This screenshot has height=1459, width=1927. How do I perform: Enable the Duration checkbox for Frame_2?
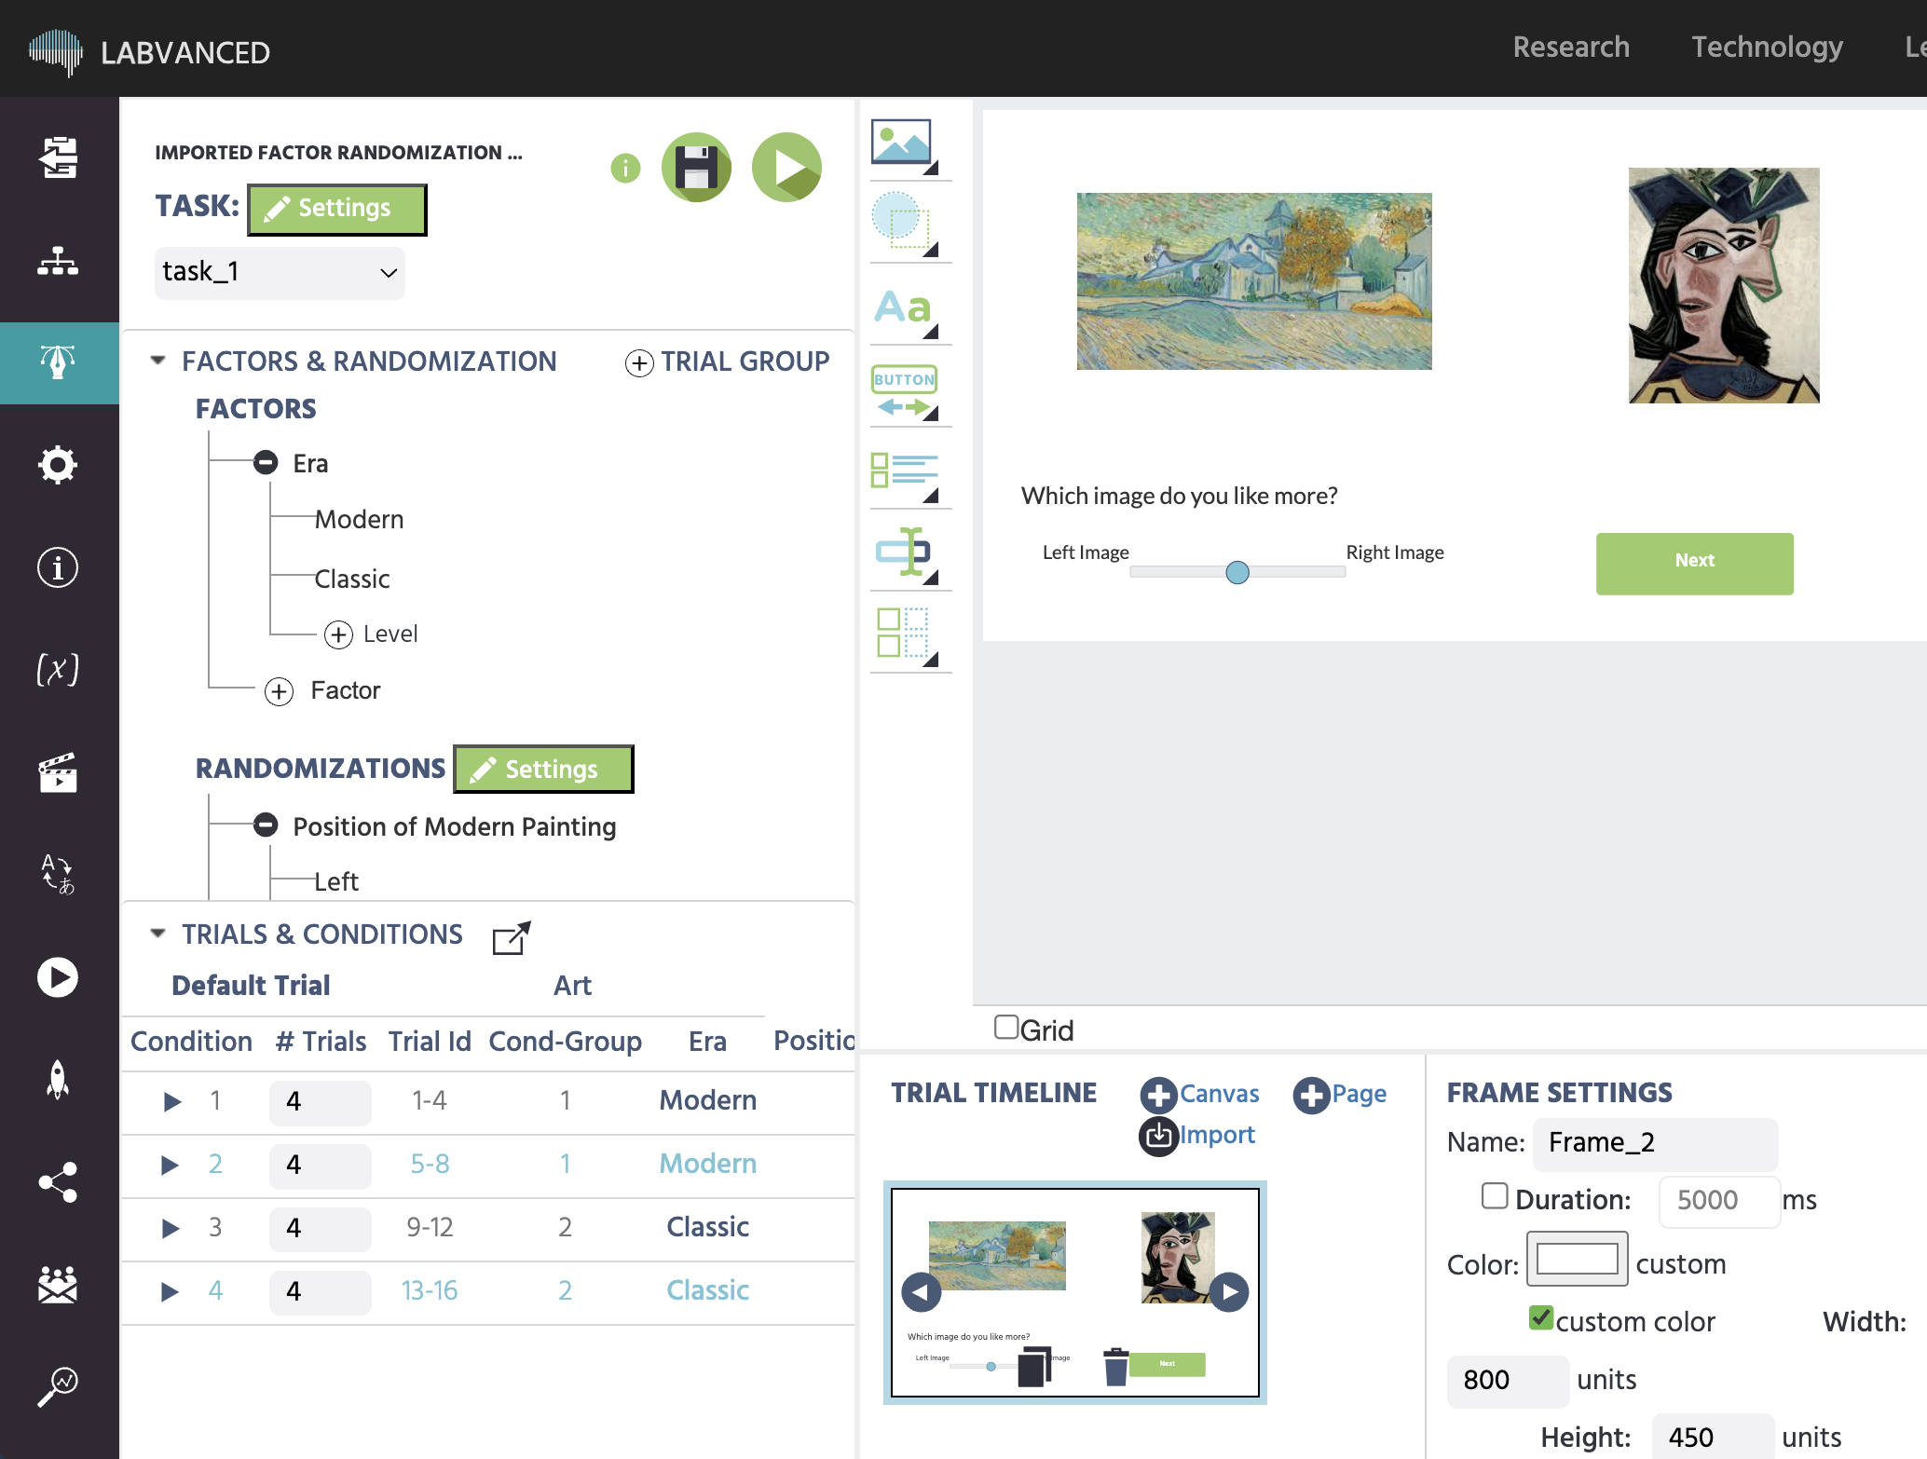click(1493, 1198)
